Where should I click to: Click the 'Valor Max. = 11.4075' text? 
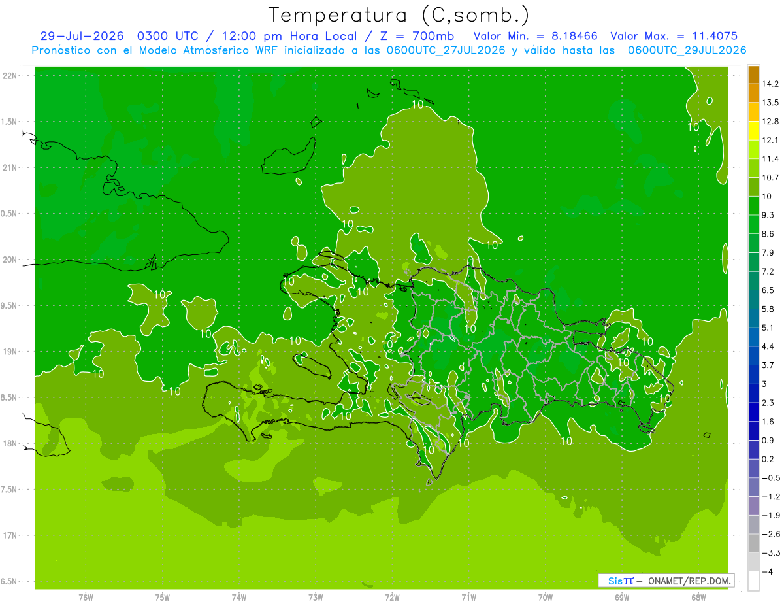(674, 36)
